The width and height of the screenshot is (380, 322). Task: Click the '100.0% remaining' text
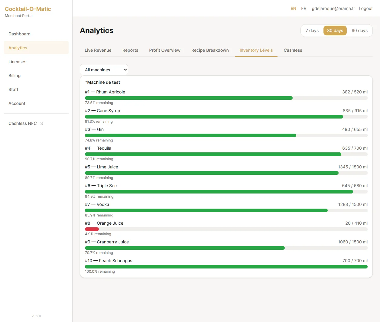coord(100,272)
